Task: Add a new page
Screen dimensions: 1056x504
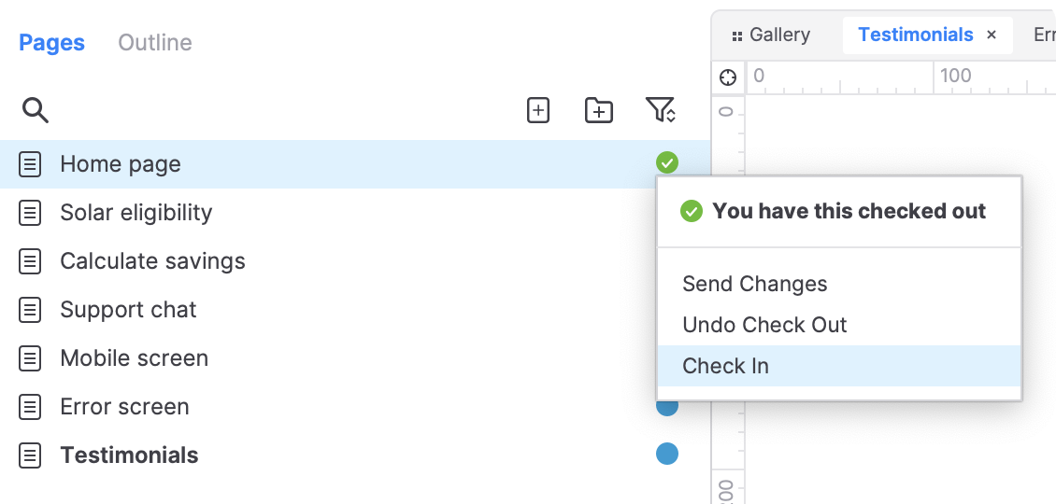Action: pos(538,110)
